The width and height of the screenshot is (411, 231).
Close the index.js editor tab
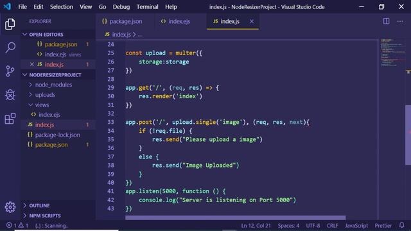click(252, 21)
